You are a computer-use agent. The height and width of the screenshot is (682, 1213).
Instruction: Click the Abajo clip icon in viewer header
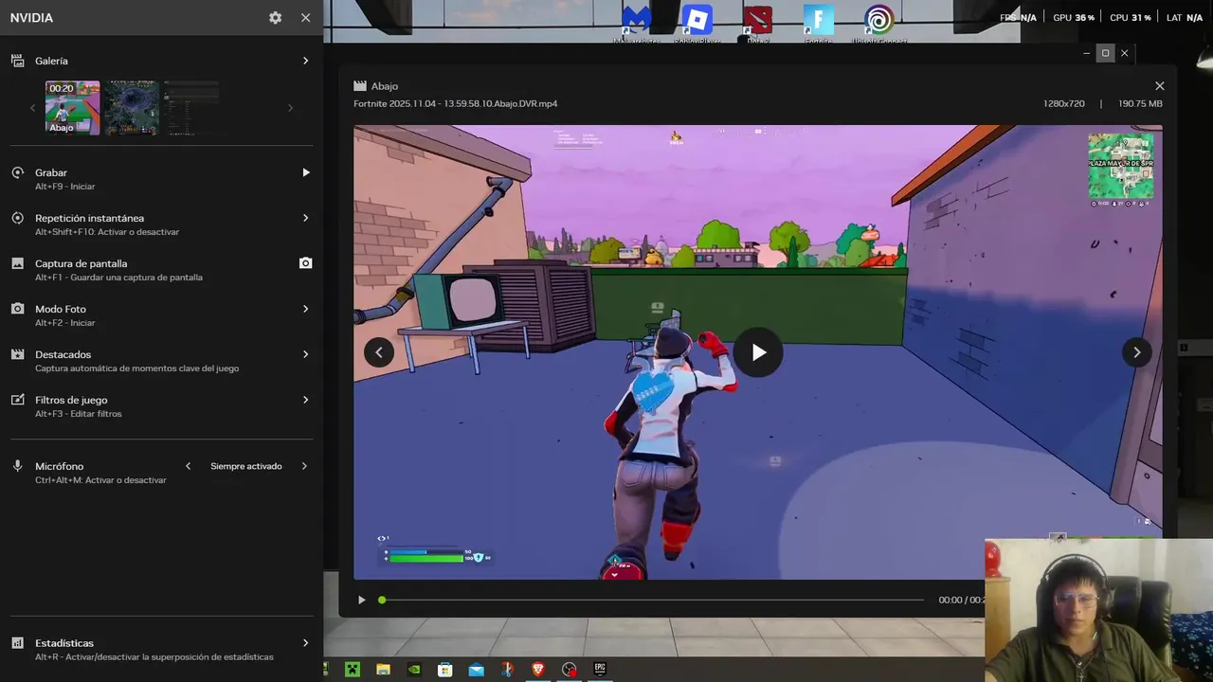360,86
